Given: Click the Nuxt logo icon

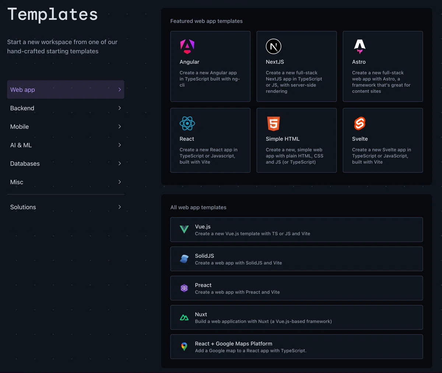Looking at the screenshot, I should point(184,317).
